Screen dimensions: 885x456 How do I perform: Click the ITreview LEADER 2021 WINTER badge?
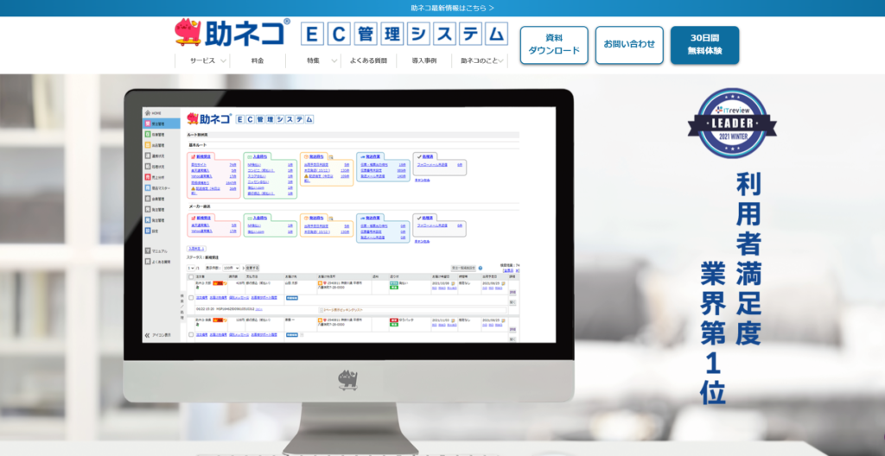[x=731, y=123]
